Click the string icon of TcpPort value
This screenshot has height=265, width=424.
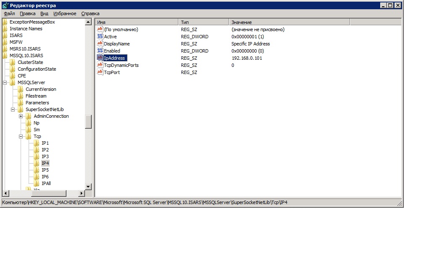[x=100, y=72]
